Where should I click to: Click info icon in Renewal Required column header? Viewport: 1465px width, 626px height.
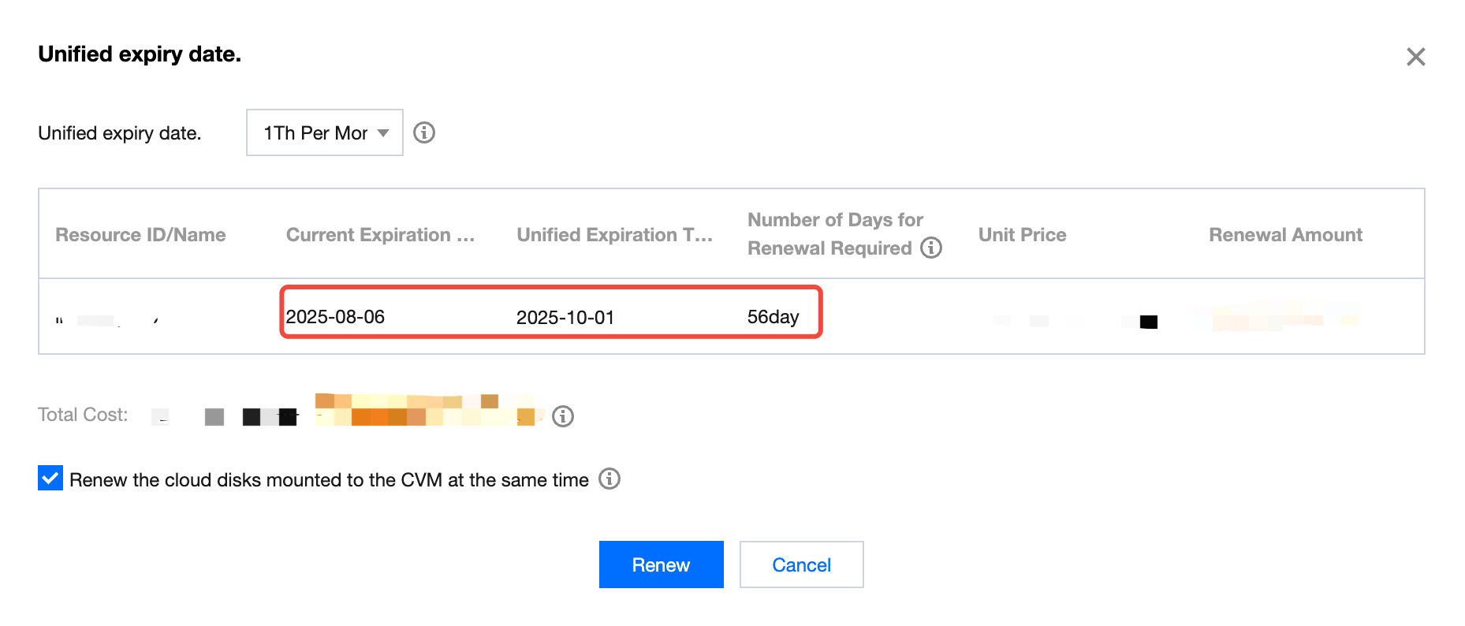[x=931, y=248]
